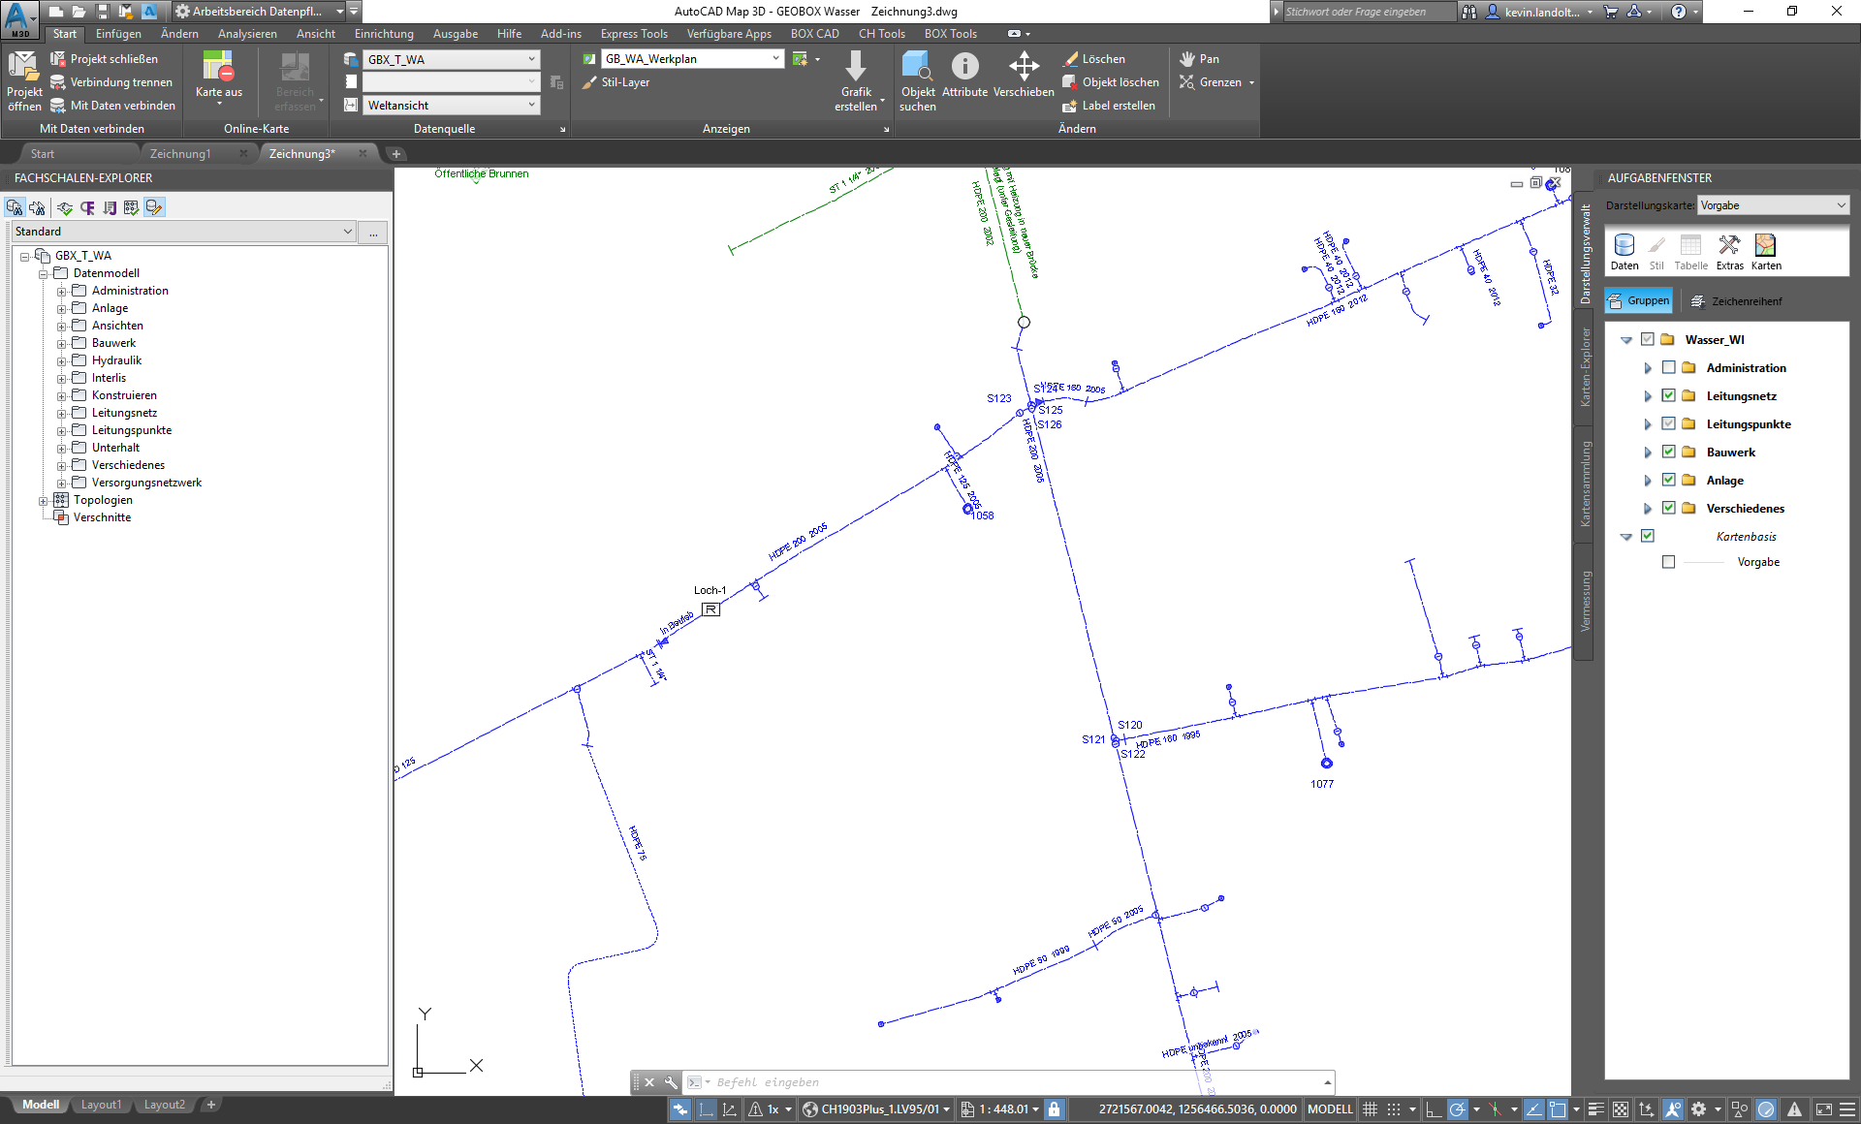Open the GB_WA_Werkplan dropdown
1861x1124 pixels.
tap(692, 59)
